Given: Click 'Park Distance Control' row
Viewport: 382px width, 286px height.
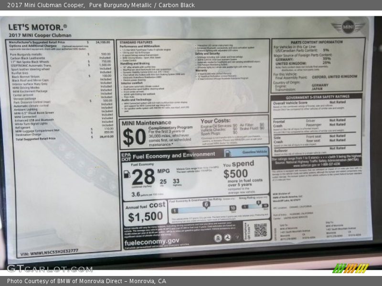Looking at the screenshot, I should point(63,102).
